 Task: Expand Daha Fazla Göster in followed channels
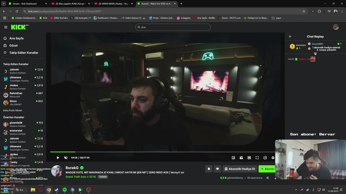[x=13, y=110]
